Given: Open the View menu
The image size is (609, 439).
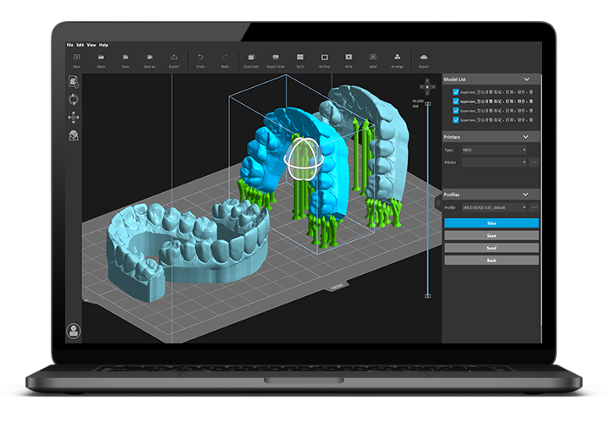Looking at the screenshot, I should click(91, 45).
